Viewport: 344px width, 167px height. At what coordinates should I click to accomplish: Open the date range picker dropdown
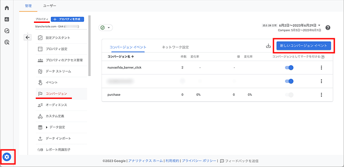point(300,25)
